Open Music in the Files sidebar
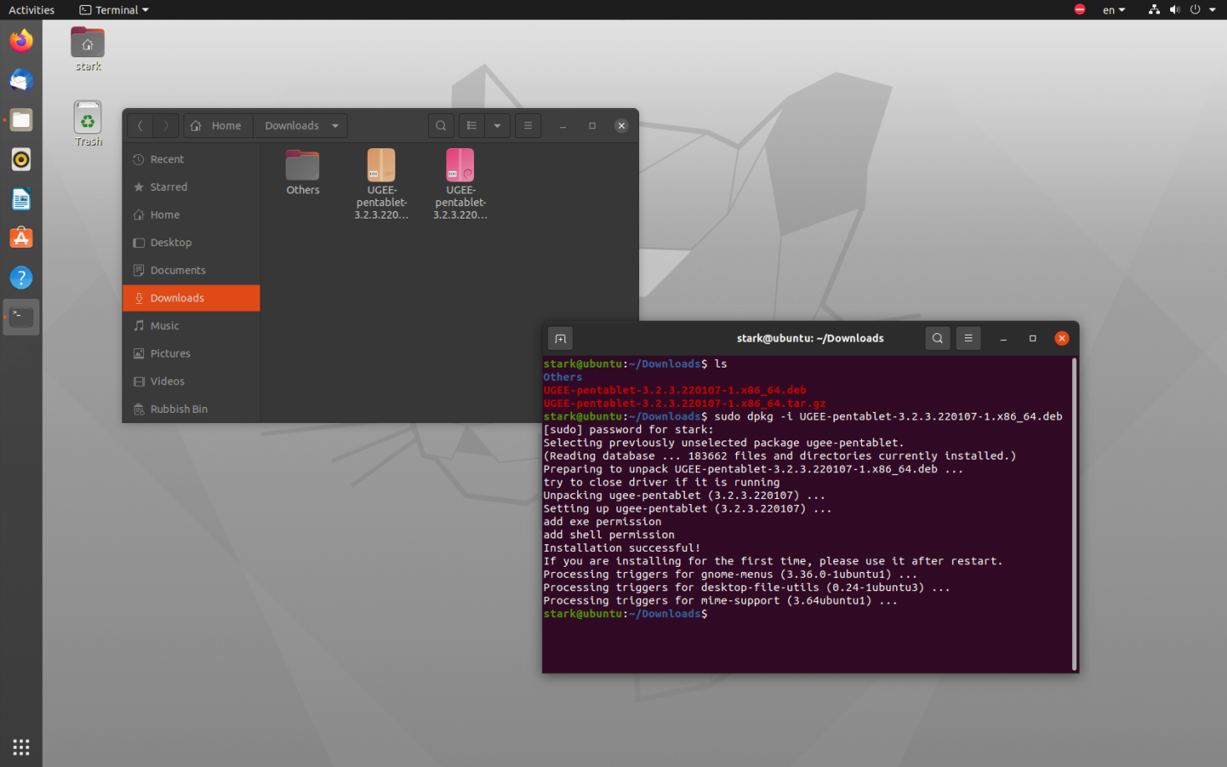 click(192, 326)
